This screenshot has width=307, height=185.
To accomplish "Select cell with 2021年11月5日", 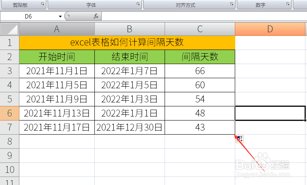I will 57,85.
